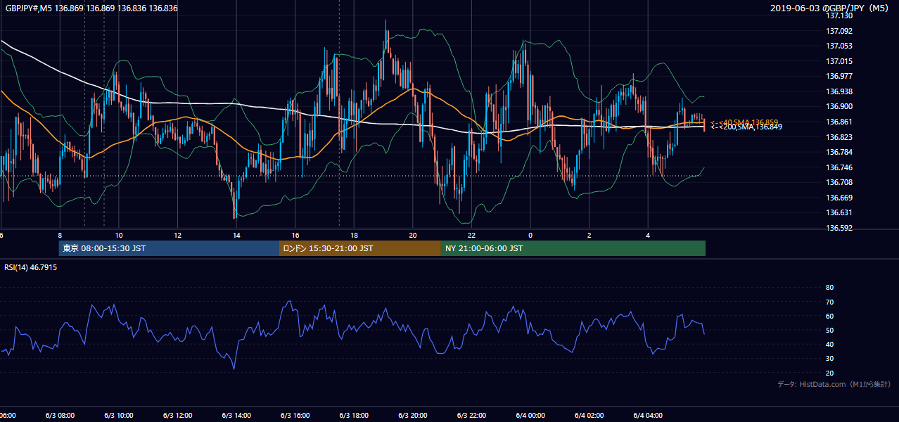The width and height of the screenshot is (899, 422).
Task: Click hour label 14 under the price chart
Action: [236, 235]
